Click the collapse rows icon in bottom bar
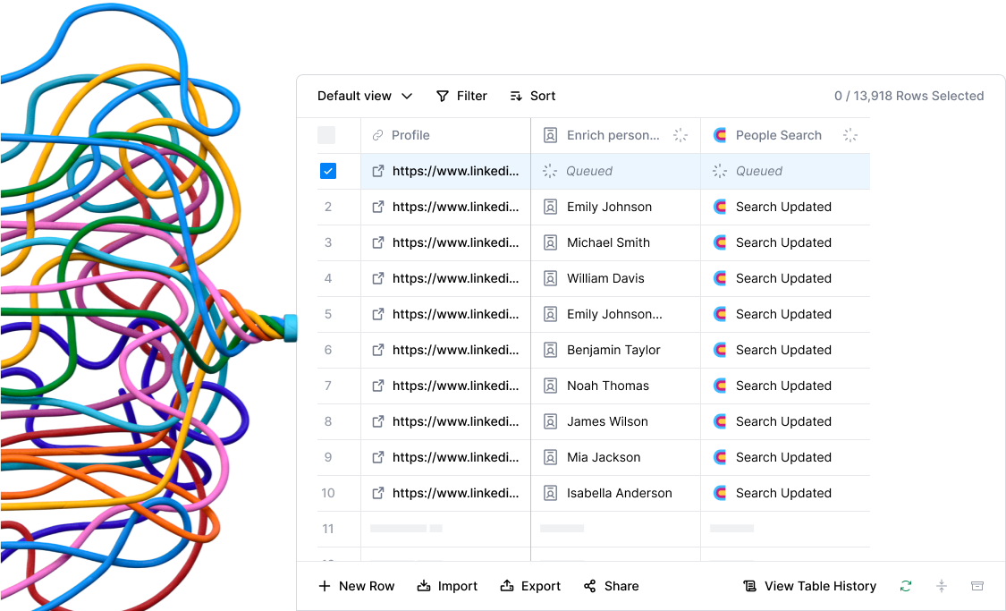Screen dimensions: 1006x611 click(x=942, y=586)
